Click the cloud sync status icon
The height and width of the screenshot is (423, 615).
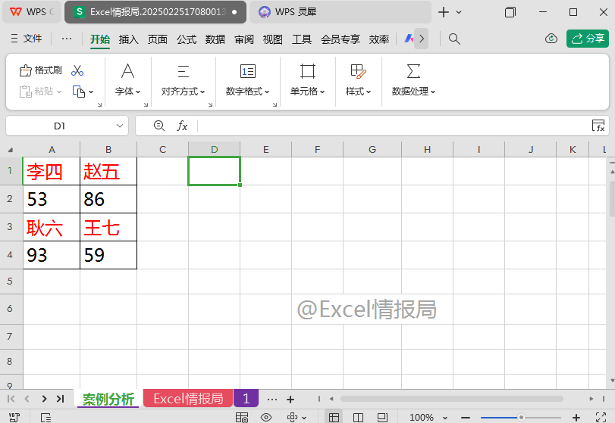pyautogui.click(x=551, y=39)
